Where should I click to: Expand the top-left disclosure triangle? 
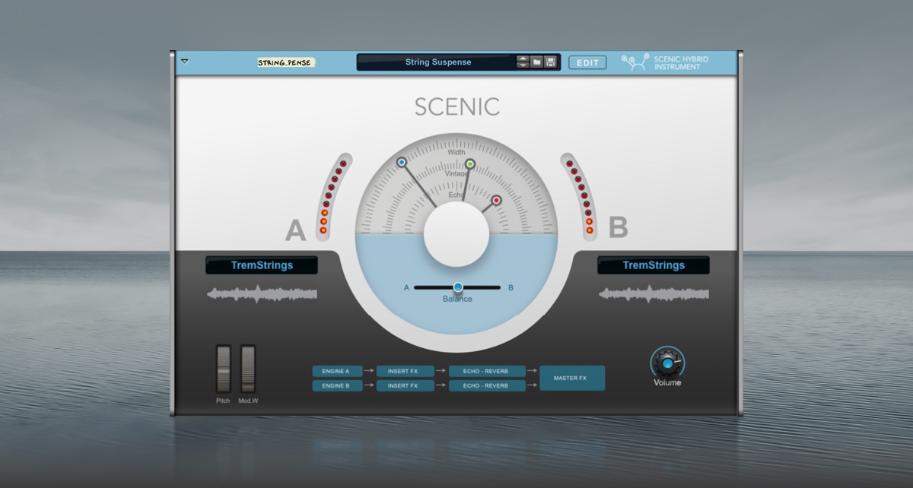(183, 63)
